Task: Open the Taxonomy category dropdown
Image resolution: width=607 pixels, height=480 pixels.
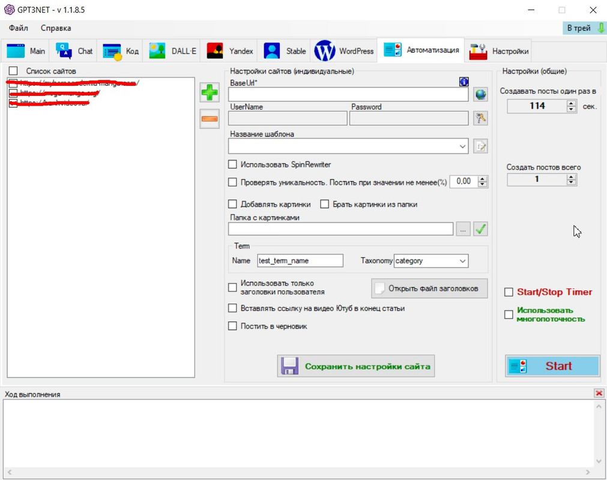Action: pos(462,261)
